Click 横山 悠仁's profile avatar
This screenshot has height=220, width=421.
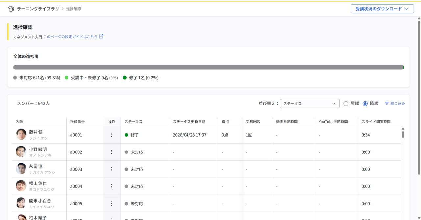point(21,186)
